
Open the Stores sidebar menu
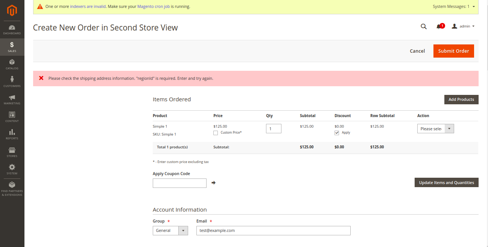point(12,152)
